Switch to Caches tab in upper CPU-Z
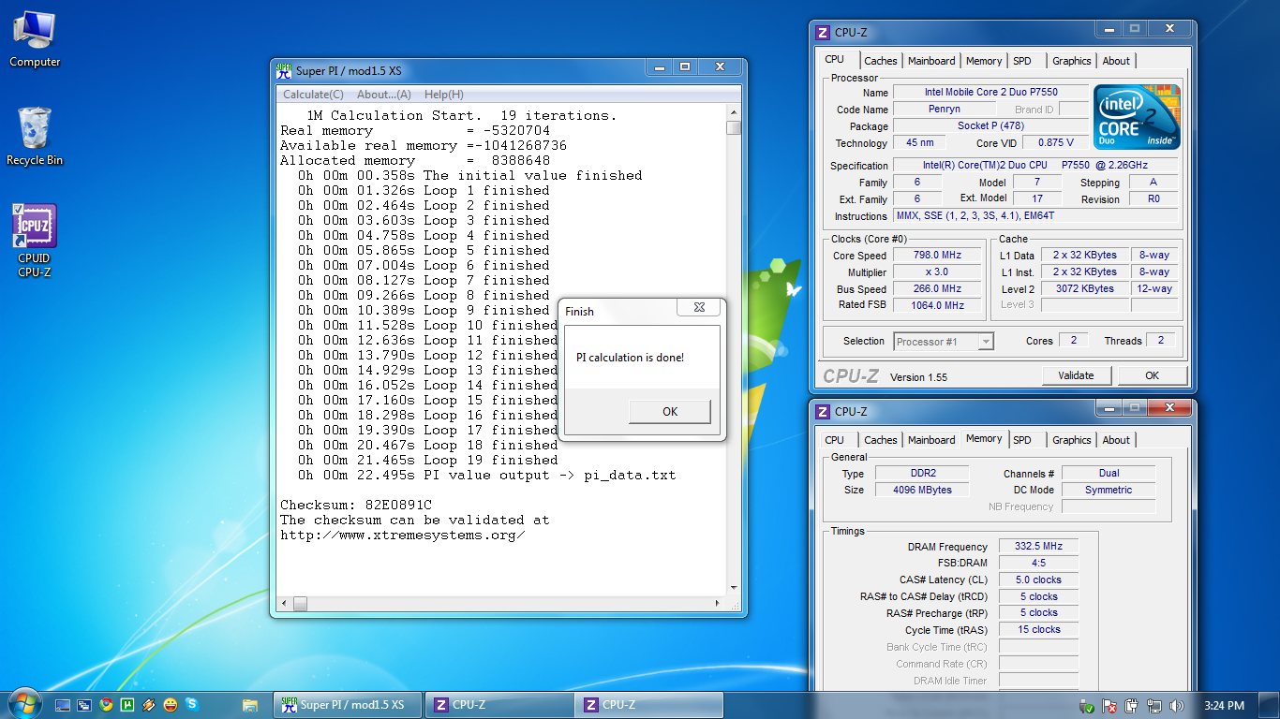Image resolution: width=1280 pixels, height=719 pixels. (881, 61)
